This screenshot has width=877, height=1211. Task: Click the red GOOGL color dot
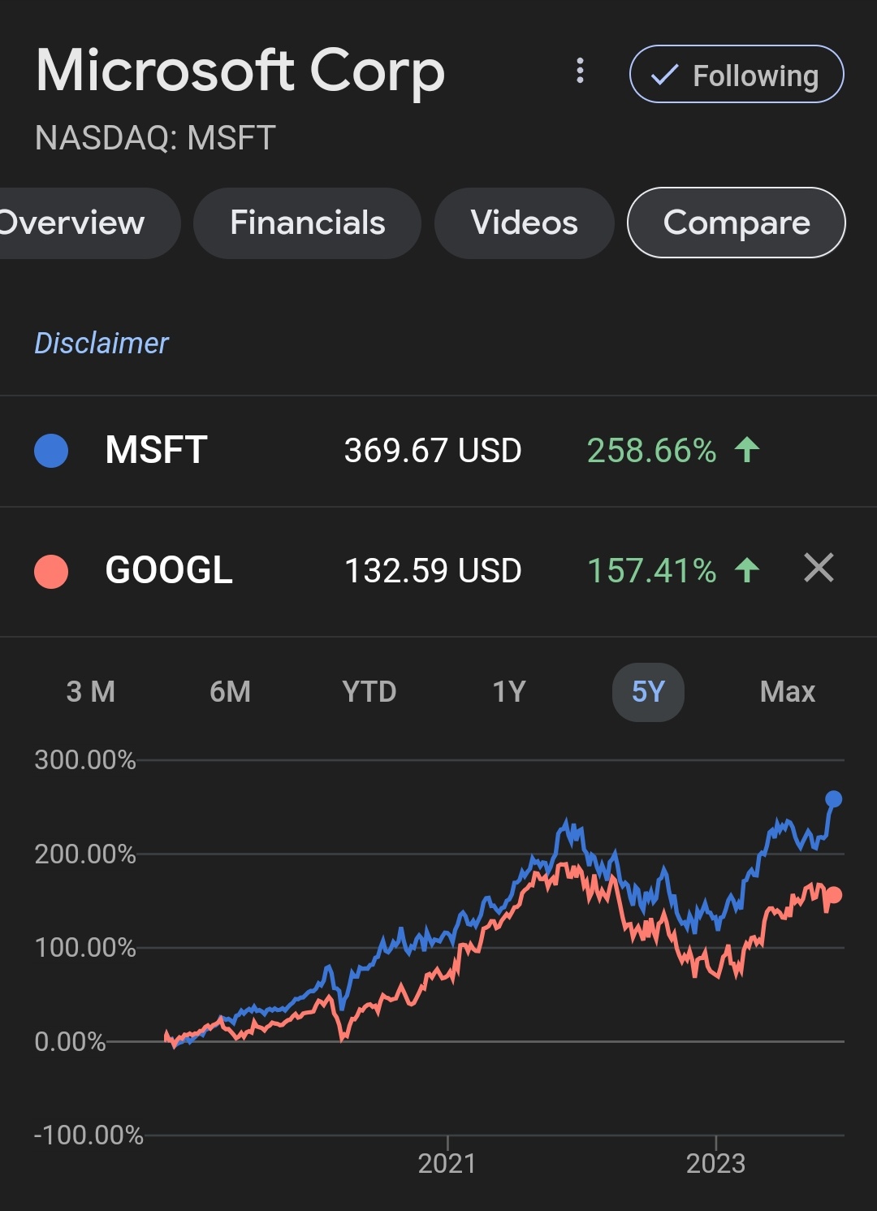pos(51,571)
